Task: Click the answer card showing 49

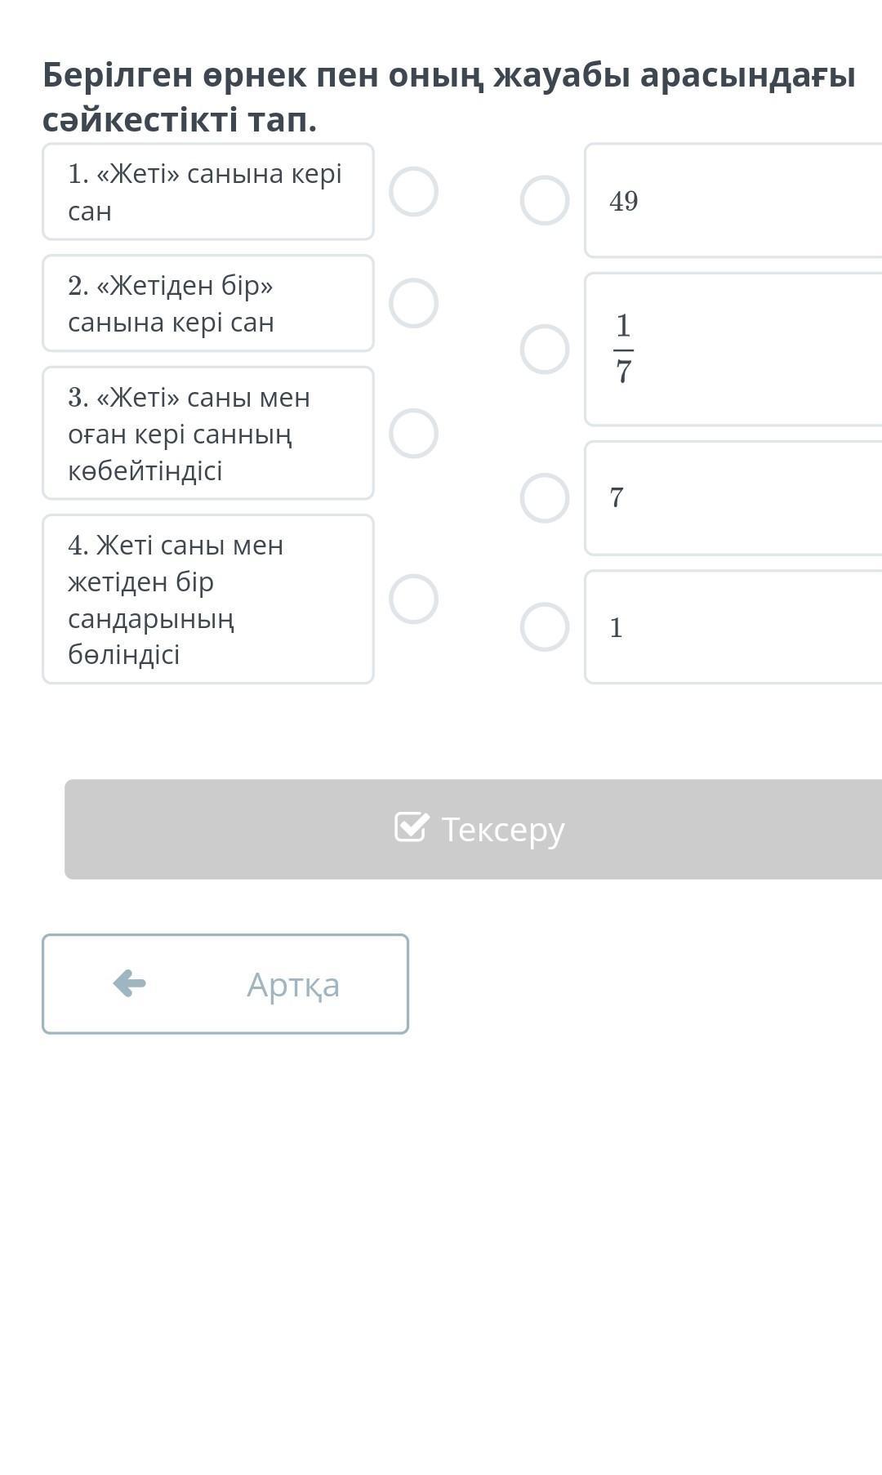Action: (733, 200)
